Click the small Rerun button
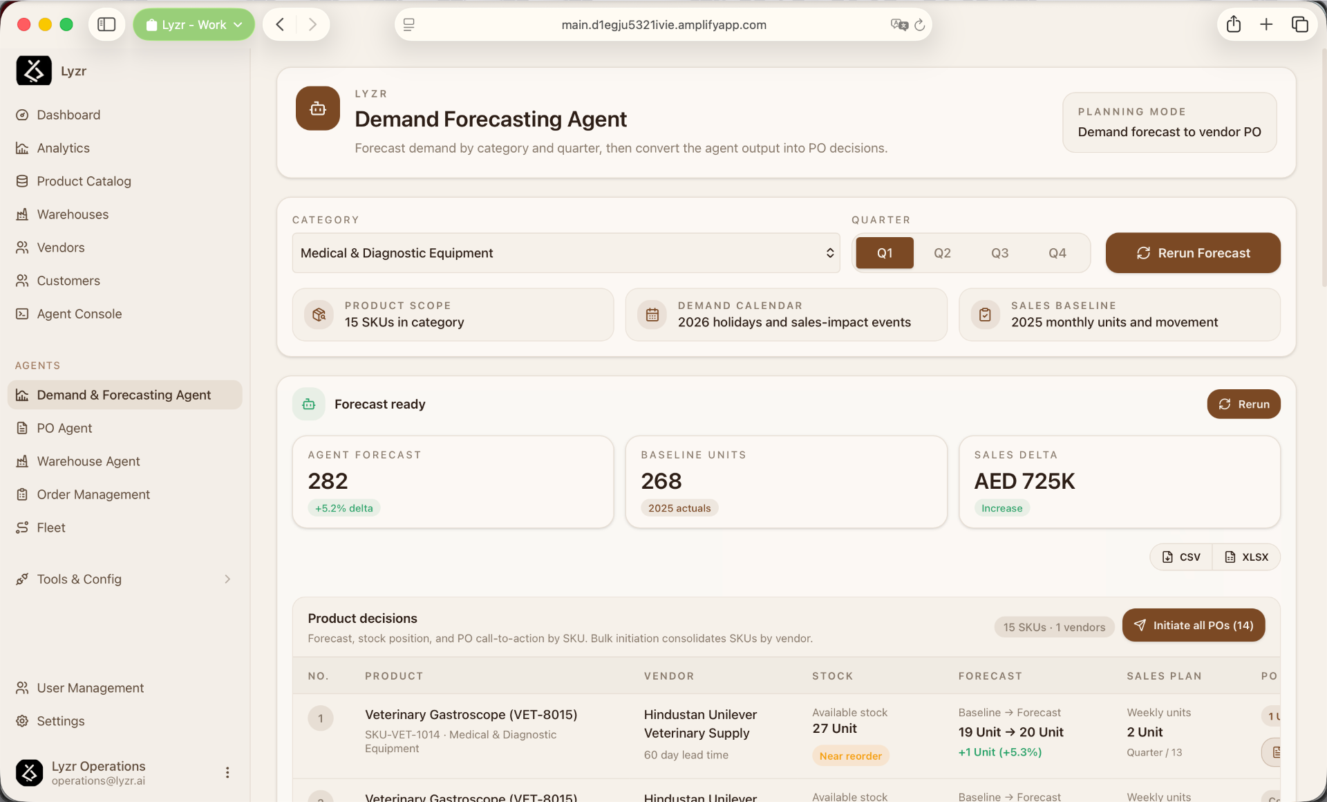Screen dimensions: 1327x802 (x=1243, y=404)
